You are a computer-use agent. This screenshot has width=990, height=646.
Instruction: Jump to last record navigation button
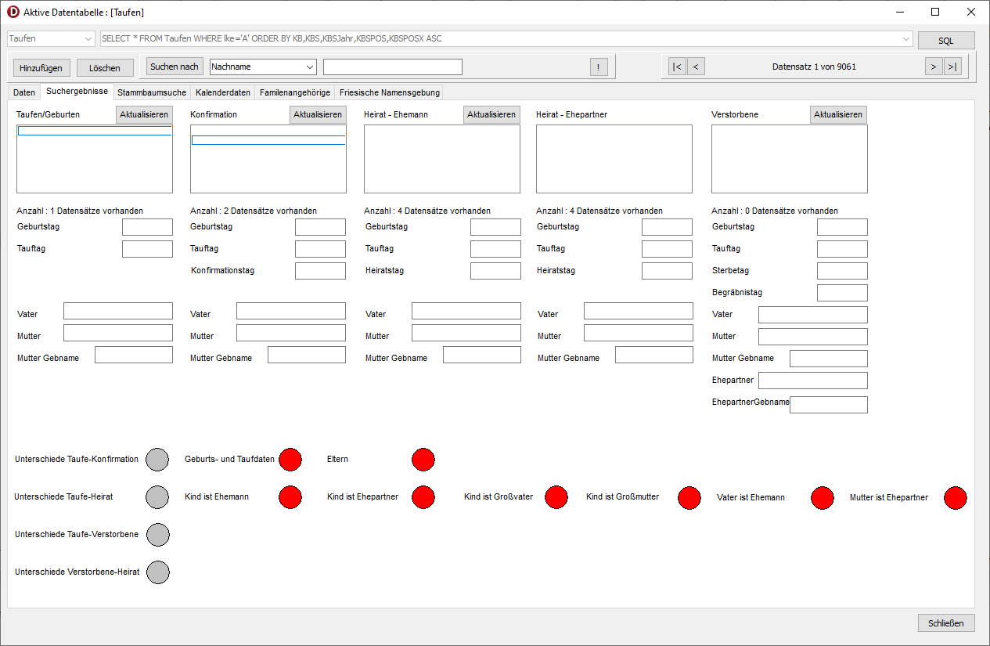[x=952, y=67]
